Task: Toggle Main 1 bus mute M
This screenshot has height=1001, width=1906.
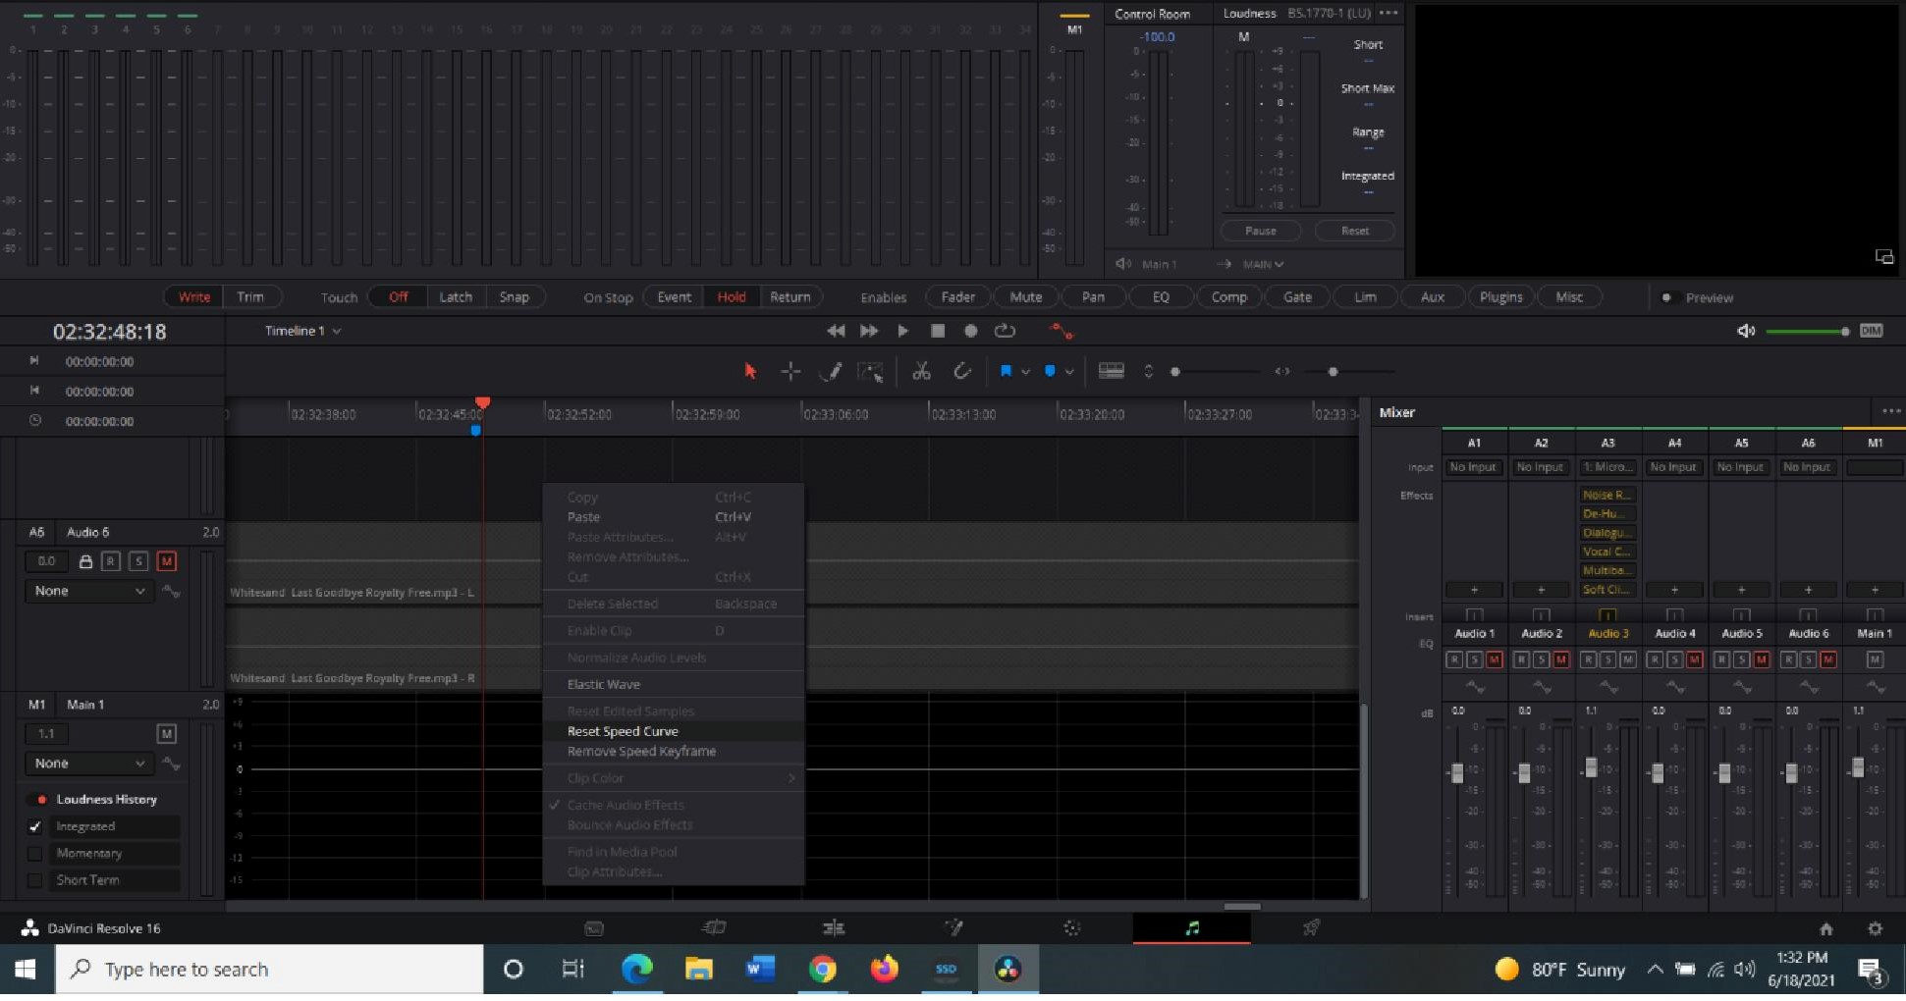Action: click(166, 733)
